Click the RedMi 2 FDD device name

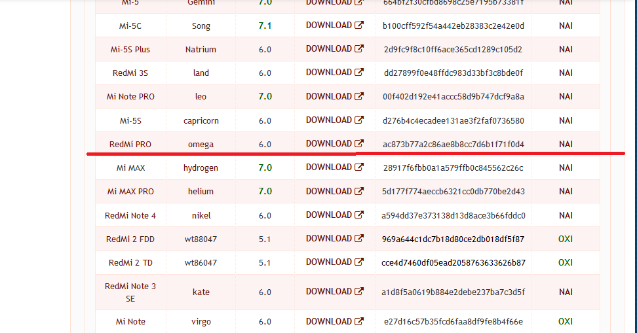tap(130, 239)
